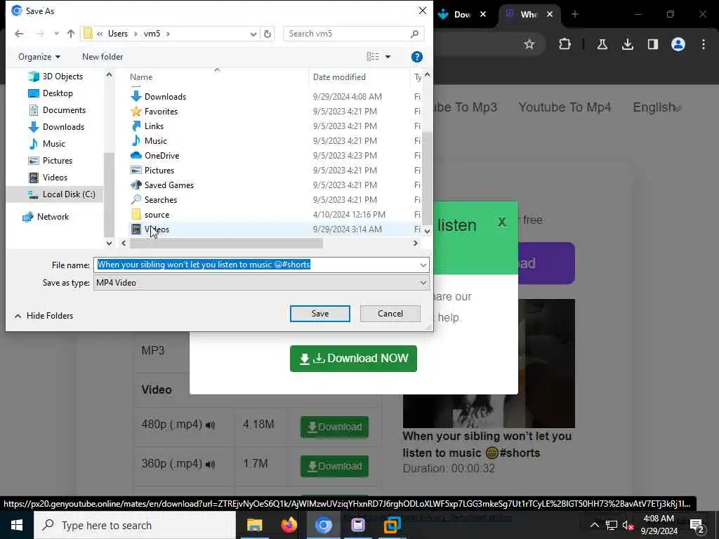
Task: Click Windows Start button
Action: click(x=17, y=525)
